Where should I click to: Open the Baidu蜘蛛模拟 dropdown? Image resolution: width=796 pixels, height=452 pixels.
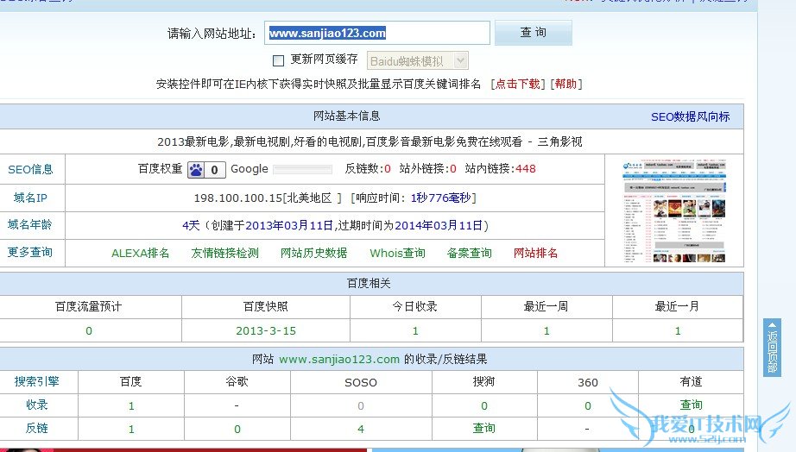[417, 61]
